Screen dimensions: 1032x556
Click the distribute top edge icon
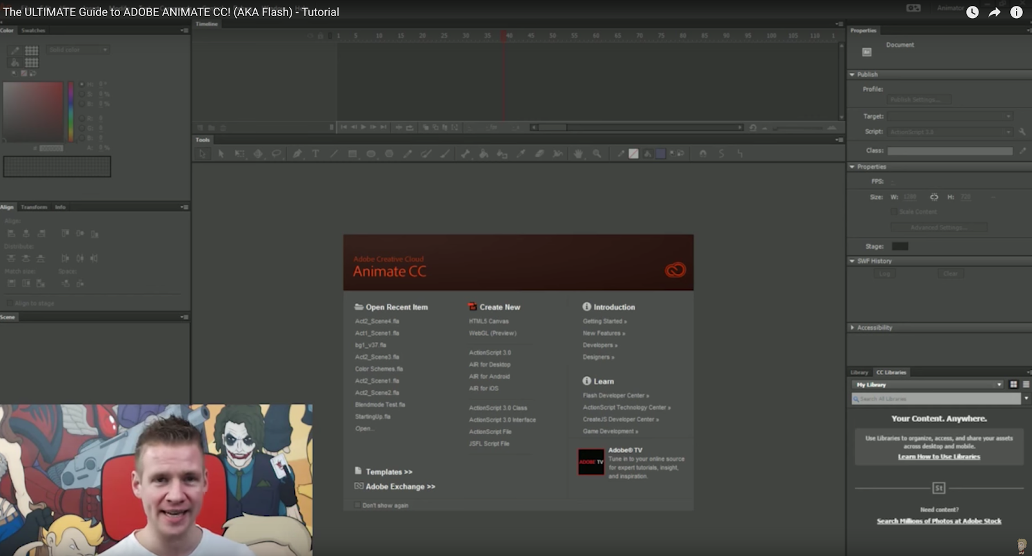[x=12, y=258]
